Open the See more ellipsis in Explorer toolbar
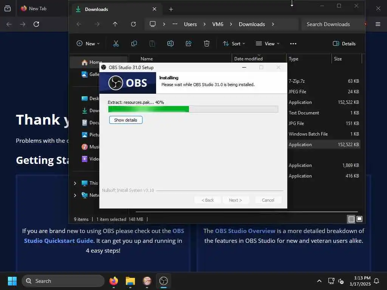Screen dimensions: 387x290 (293, 44)
